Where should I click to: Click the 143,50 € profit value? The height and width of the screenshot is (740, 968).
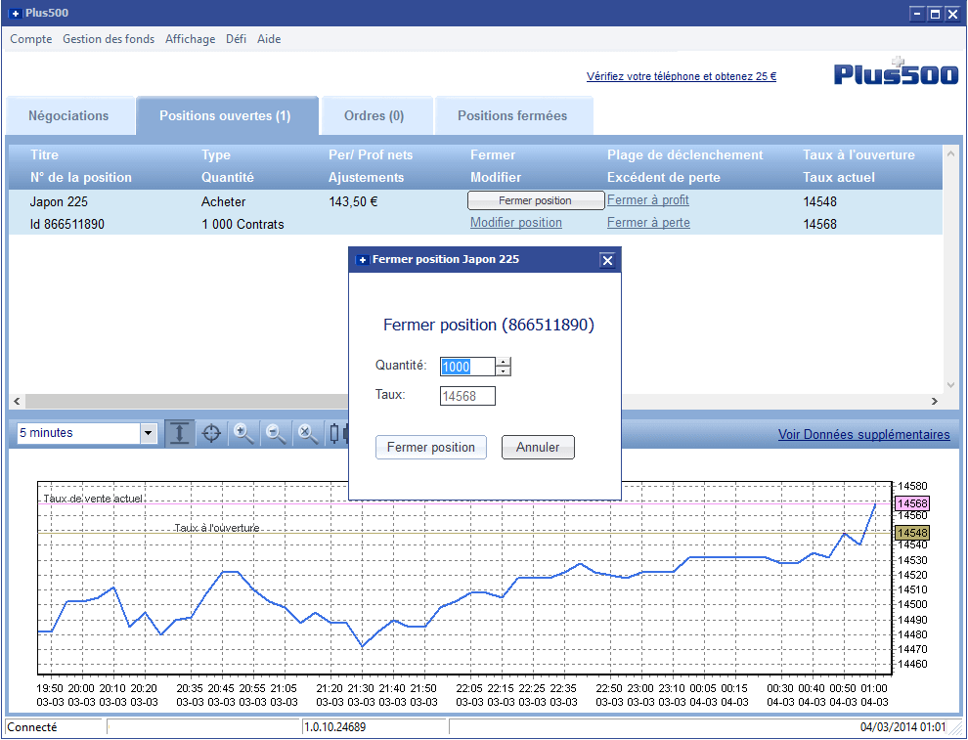[x=353, y=201]
